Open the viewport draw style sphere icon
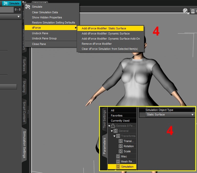Screen dimensions: 197x173 click(185, 11)
